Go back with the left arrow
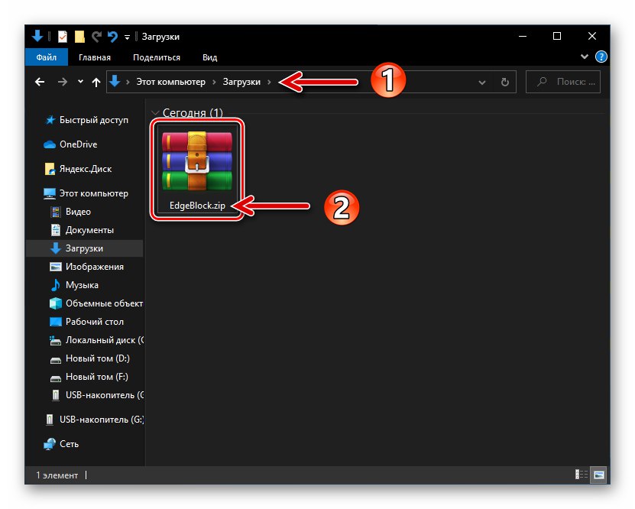Image resolution: width=635 pixels, height=509 pixels. coord(40,83)
